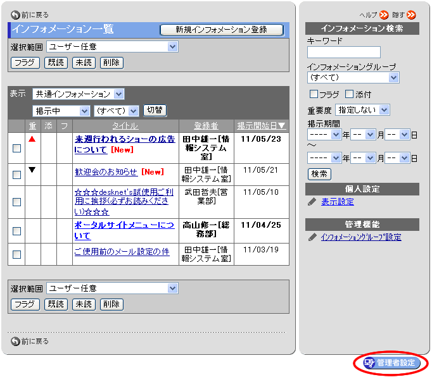Click the red up-triangle importance icon
The height and width of the screenshot is (377, 432).
click(x=32, y=139)
